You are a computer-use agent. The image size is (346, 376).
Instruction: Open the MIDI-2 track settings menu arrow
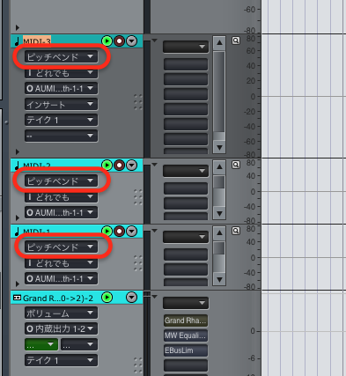(132, 166)
